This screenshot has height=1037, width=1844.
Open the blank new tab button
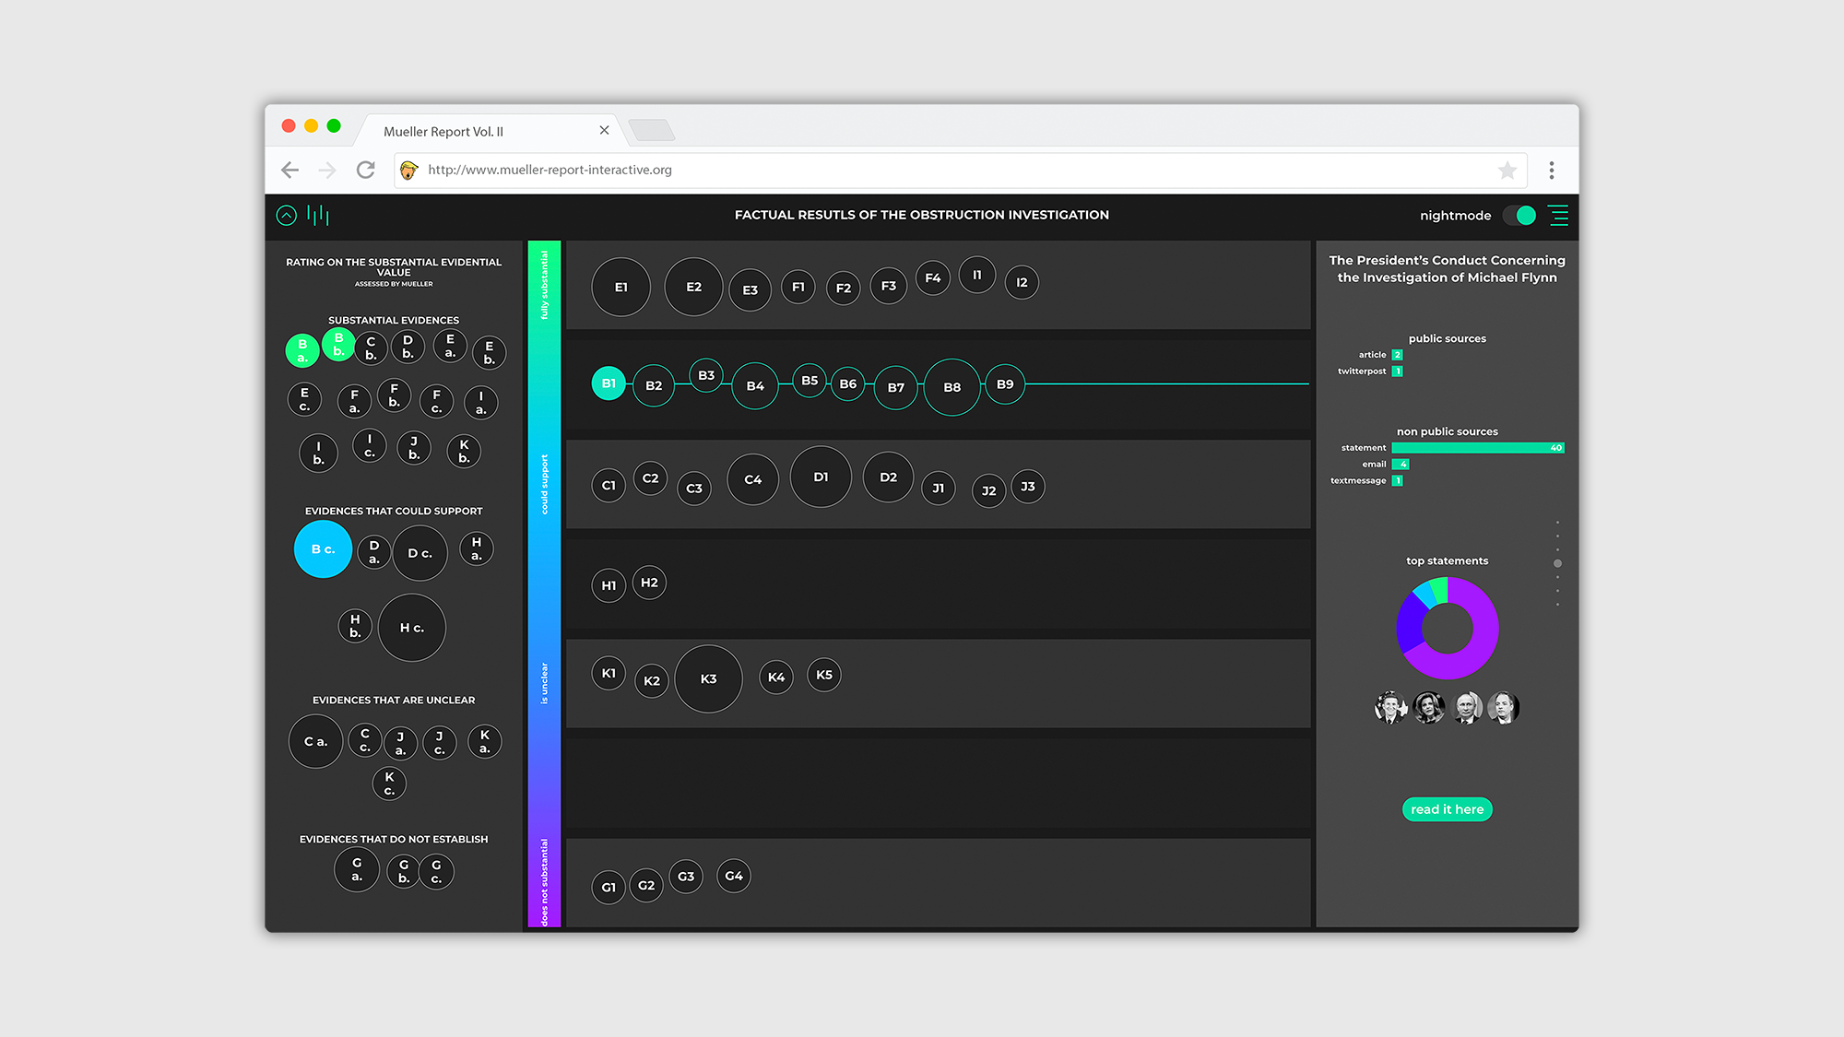pos(652,131)
